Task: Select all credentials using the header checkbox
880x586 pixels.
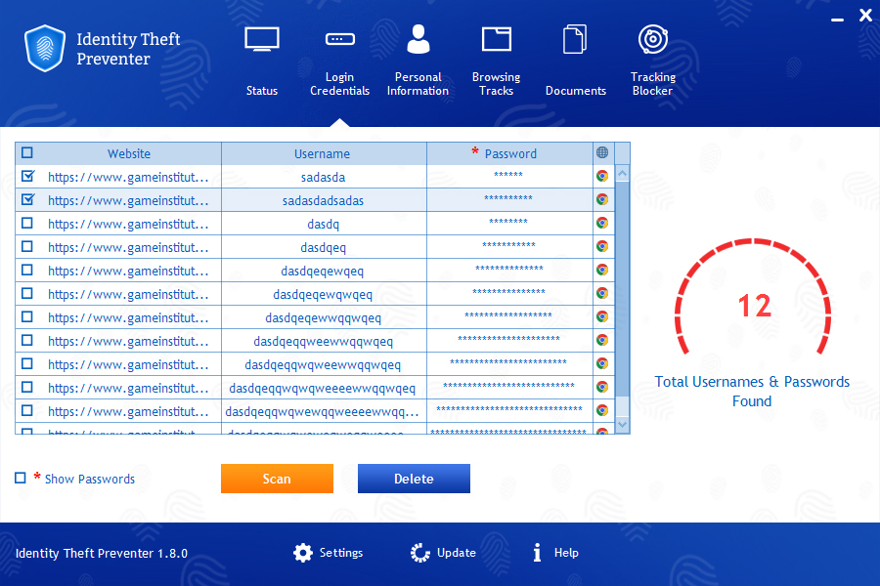Action: [27, 152]
